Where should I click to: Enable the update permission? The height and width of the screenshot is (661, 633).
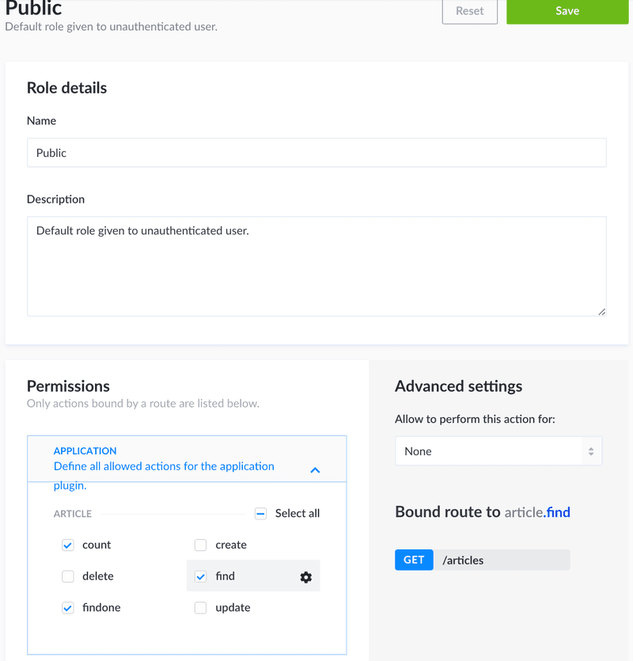(x=200, y=607)
